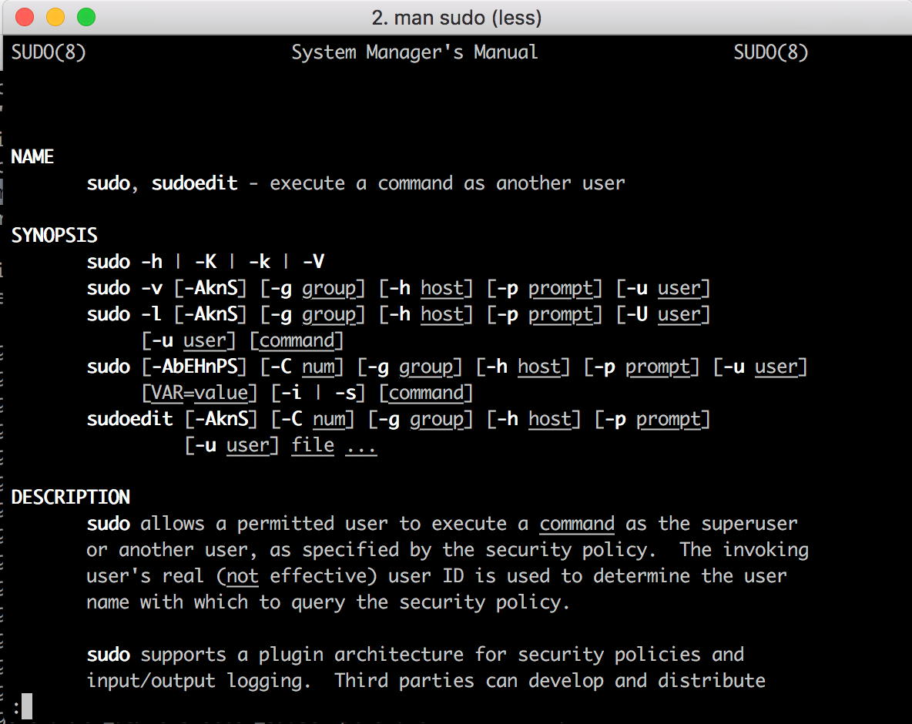
Task: Click the SYNOPSIS section heading
Action: pos(54,235)
